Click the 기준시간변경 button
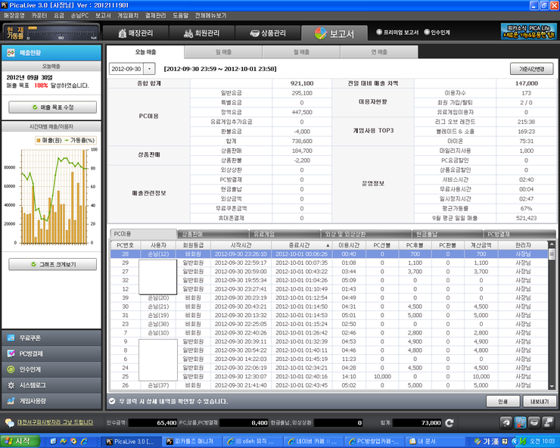 tap(531, 69)
